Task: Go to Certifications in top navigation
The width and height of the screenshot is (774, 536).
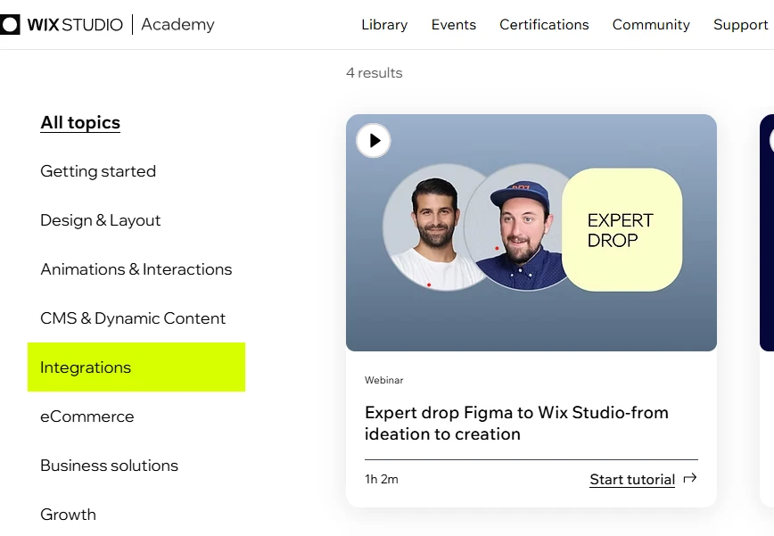Action: click(x=544, y=25)
